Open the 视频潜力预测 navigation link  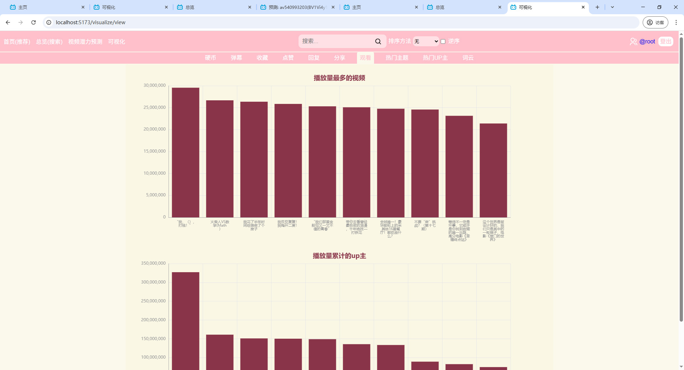(x=85, y=42)
